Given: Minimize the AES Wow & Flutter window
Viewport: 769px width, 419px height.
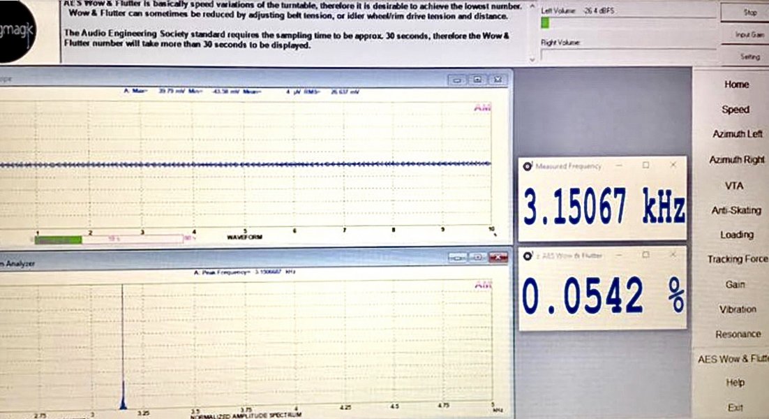Looking at the screenshot, I should (x=618, y=255).
